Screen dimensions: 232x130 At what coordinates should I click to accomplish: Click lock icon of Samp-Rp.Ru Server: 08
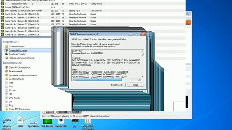pos(3,28)
